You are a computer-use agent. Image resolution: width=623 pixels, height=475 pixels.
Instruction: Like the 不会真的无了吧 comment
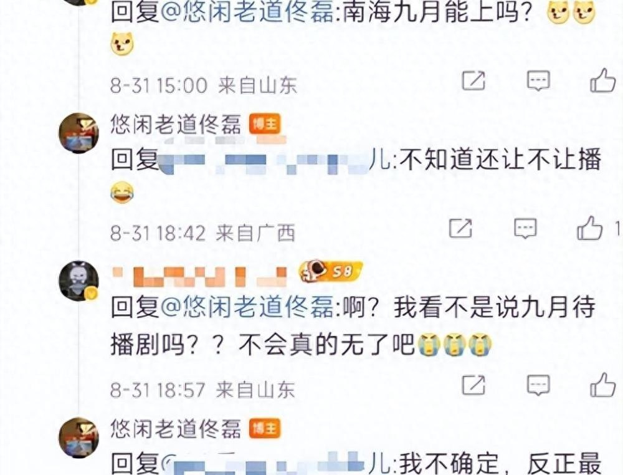[x=602, y=385]
